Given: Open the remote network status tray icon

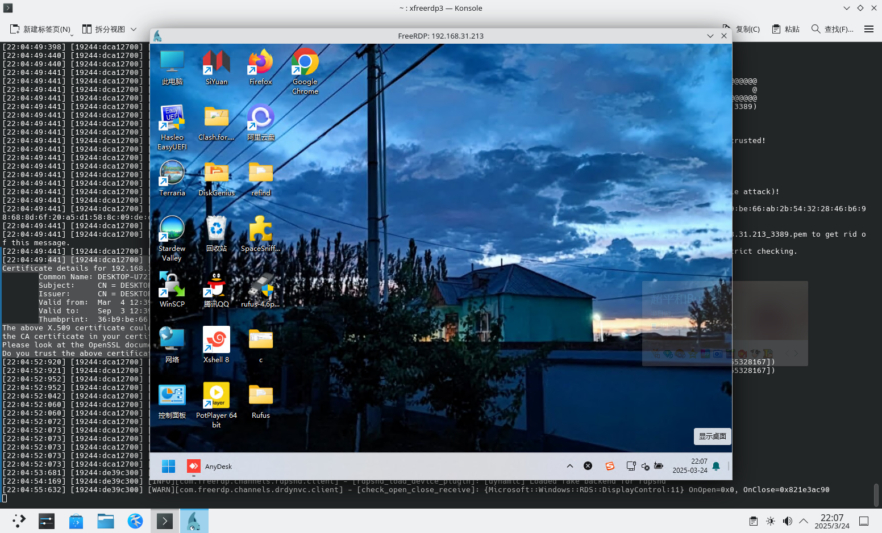Looking at the screenshot, I should 631,466.
